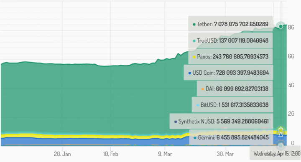This screenshot has width=301, height=162.
Task: Click the 8G y-axis label
Action: (x=291, y=27)
